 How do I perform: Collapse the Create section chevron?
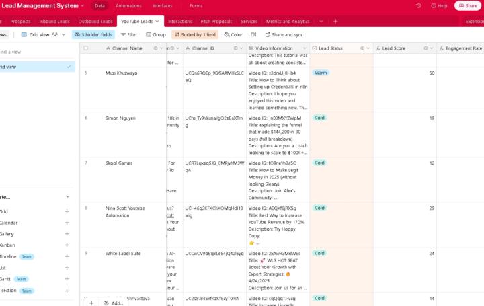[x=68, y=196]
